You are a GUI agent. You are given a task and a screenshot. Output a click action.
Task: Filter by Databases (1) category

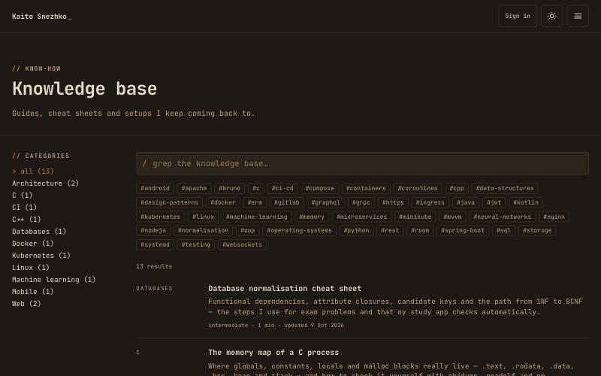point(39,232)
